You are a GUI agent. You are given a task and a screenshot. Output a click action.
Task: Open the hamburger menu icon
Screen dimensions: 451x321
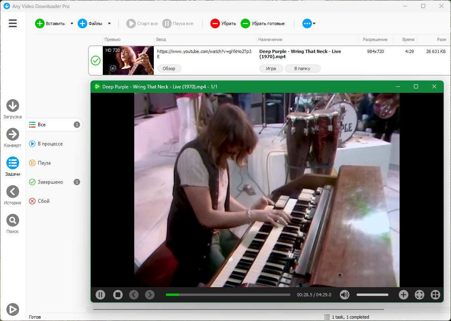[13, 23]
